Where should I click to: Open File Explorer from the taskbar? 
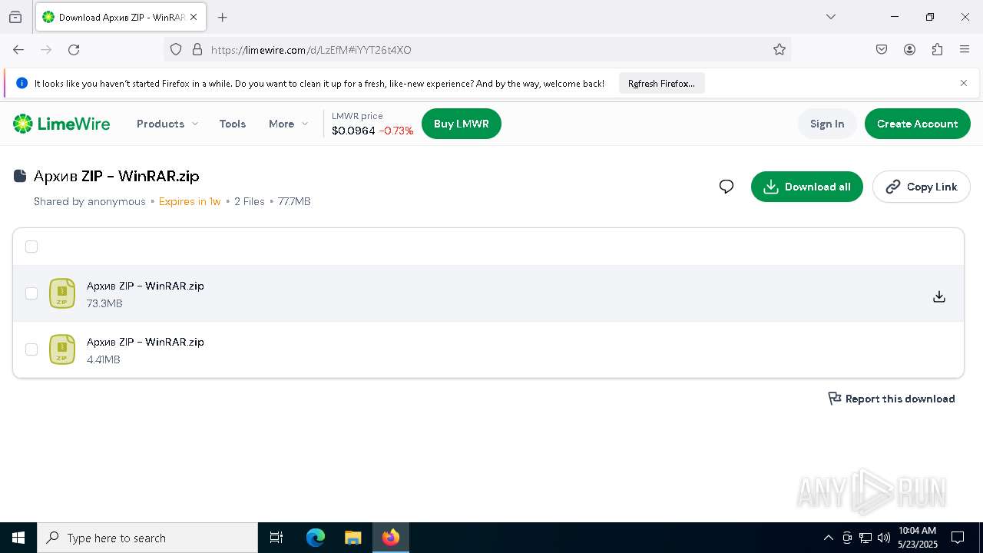point(352,538)
